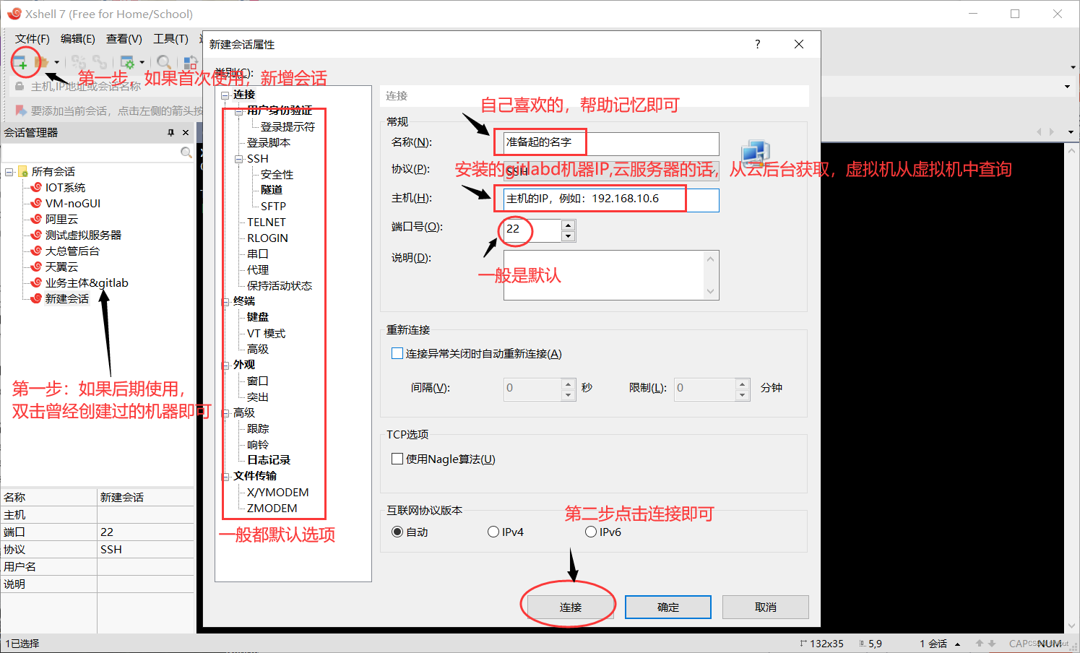
Task: Close the Session Manager panel
Action: pos(186,132)
